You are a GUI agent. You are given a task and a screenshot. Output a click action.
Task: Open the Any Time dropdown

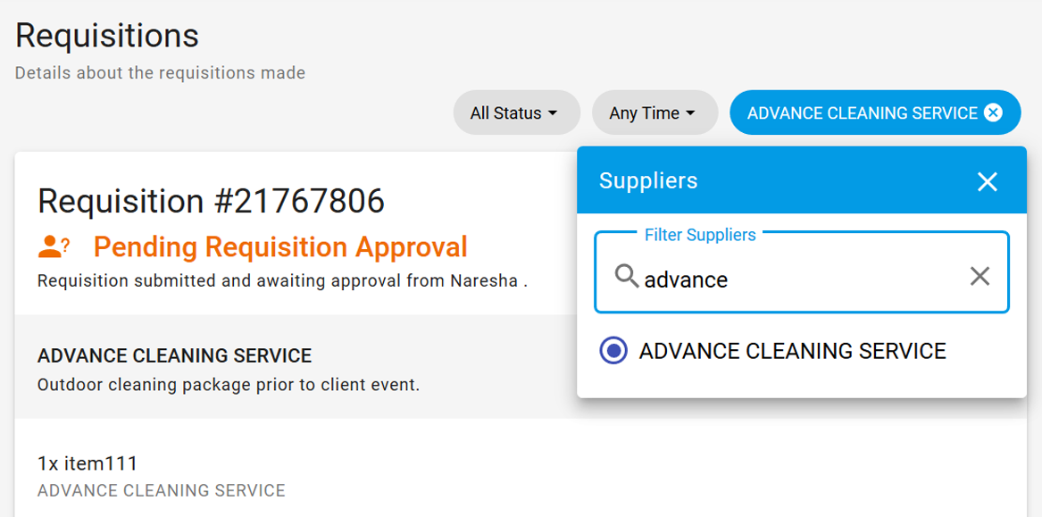pyautogui.click(x=654, y=113)
